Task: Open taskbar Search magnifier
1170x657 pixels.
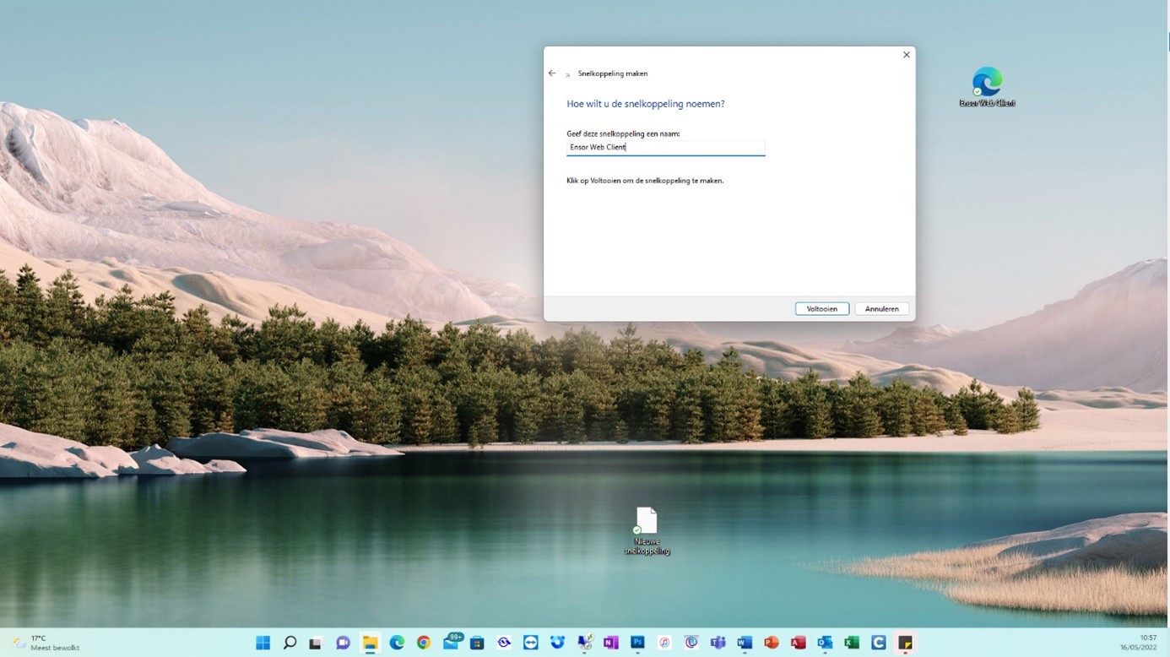Action: [290, 643]
